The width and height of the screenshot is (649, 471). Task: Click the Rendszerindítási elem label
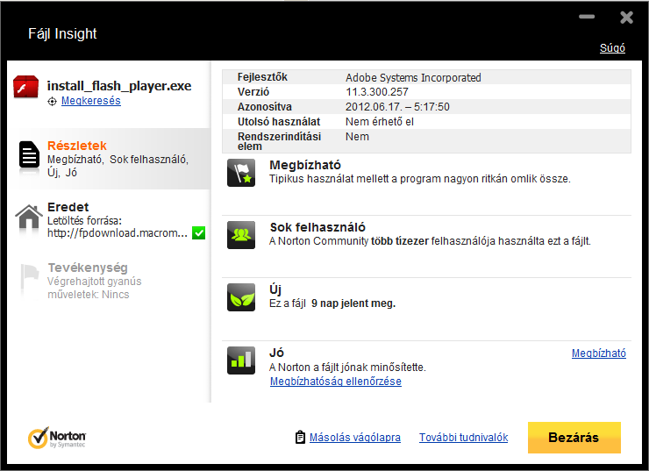pyautogui.click(x=280, y=141)
